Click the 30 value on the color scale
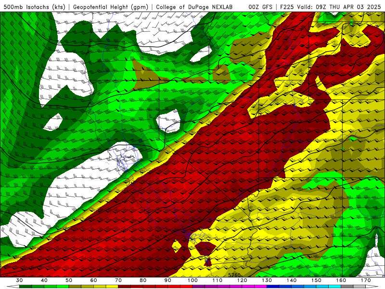This screenshot has height=289, width=385. pyautogui.click(x=19, y=280)
